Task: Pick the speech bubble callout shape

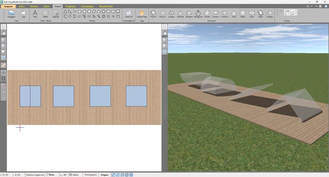Action: click(x=118, y=12)
